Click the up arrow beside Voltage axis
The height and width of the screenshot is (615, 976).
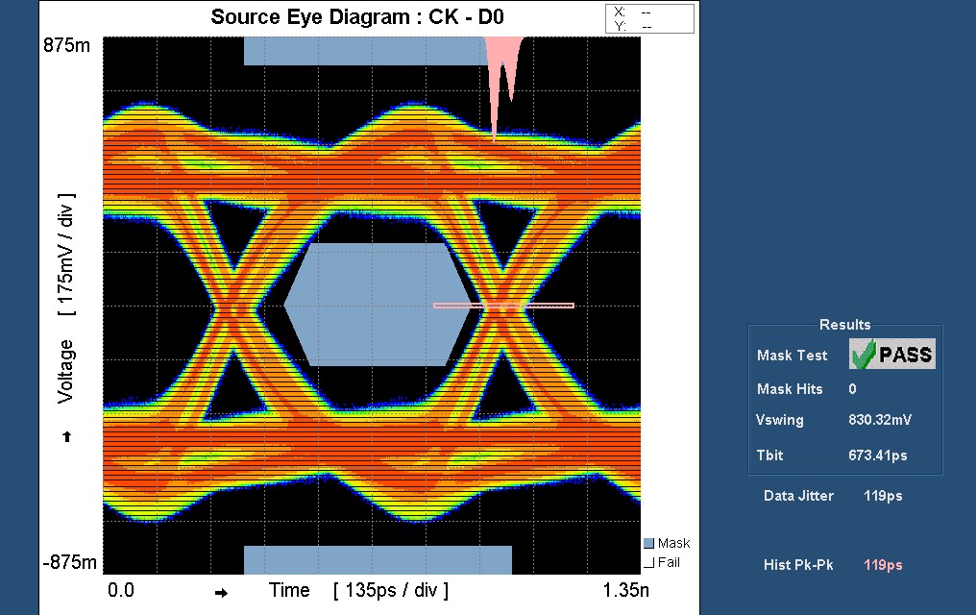(66, 436)
